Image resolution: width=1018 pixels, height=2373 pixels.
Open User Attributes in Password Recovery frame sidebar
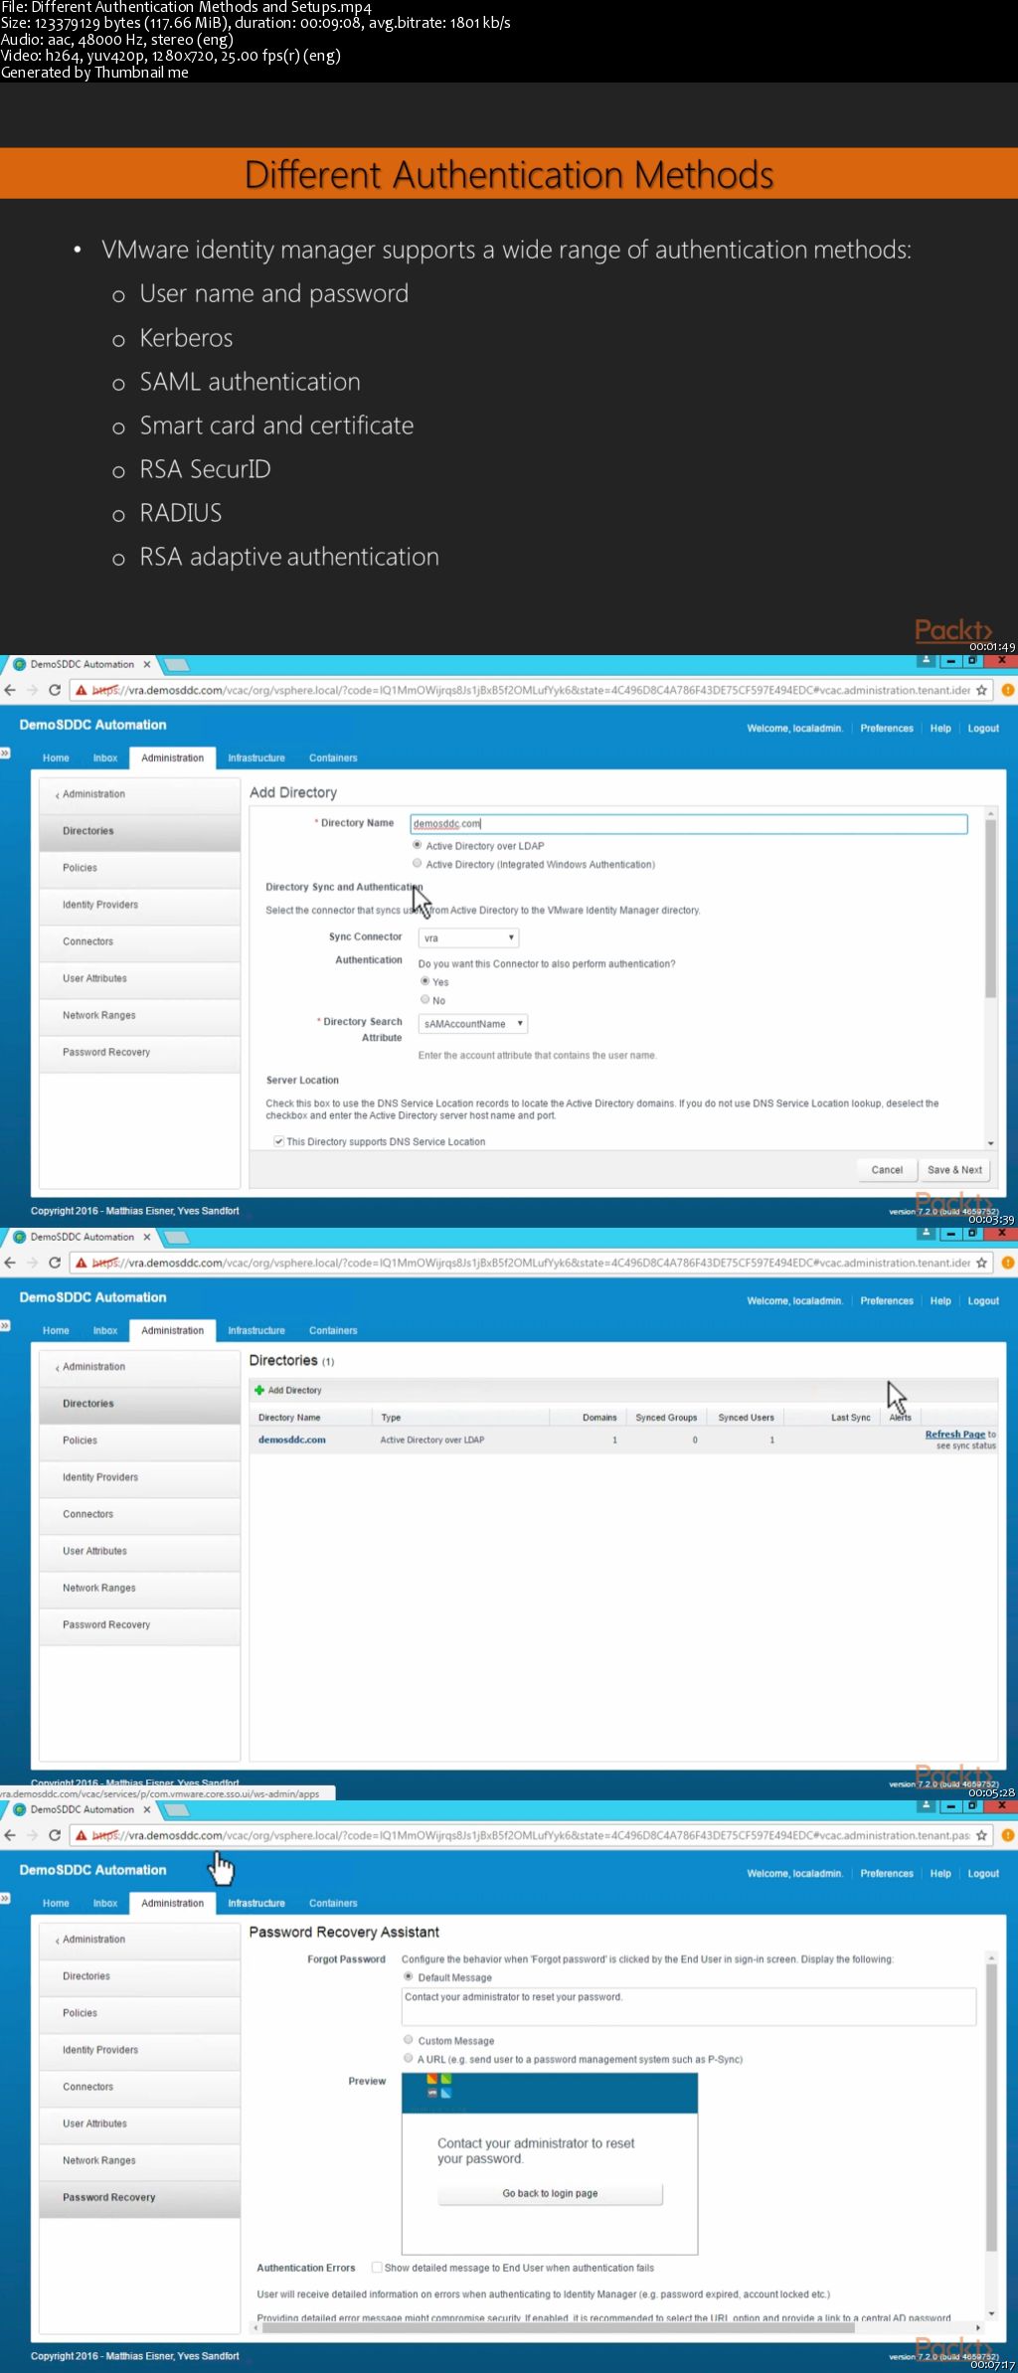point(140,2123)
